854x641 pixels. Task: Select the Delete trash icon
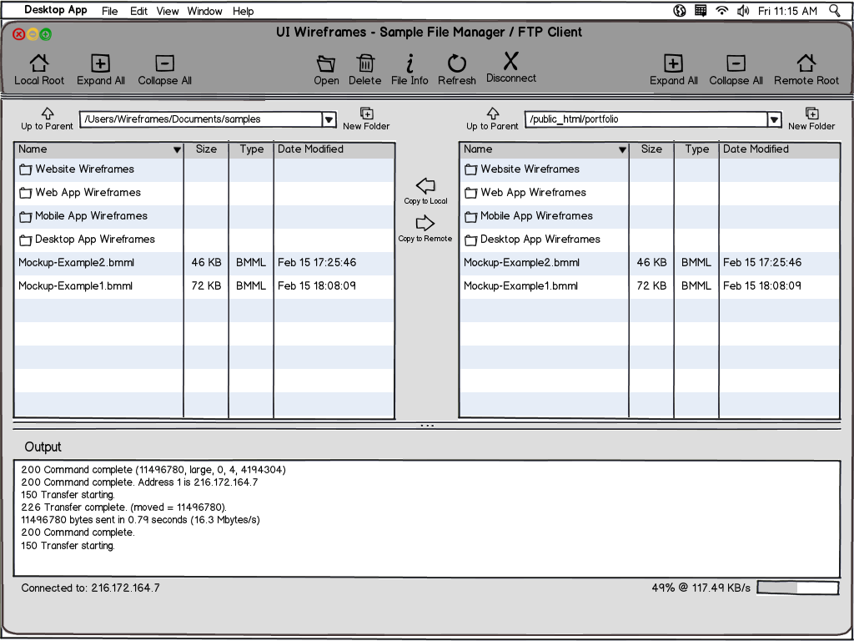click(365, 63)
